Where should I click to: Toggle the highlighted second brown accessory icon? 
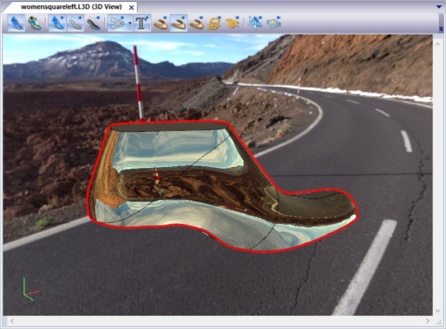point(179,23)
